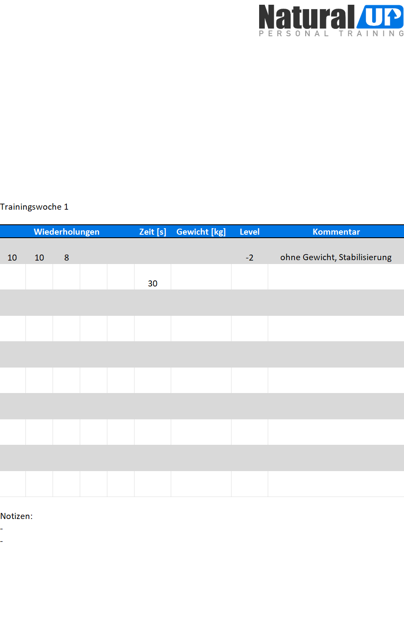Select the Zeit cell showing 30

point(153,277)
